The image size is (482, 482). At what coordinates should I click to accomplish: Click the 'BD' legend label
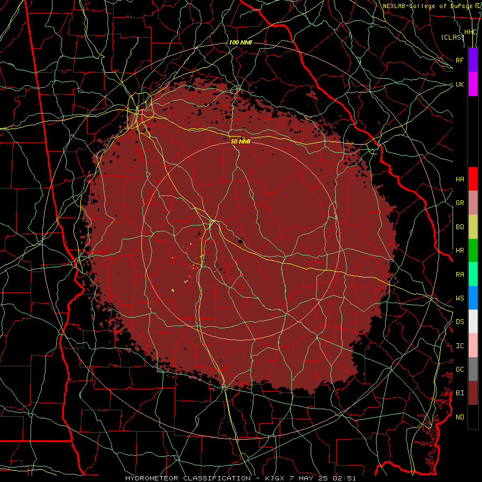(x=460, y=227)
